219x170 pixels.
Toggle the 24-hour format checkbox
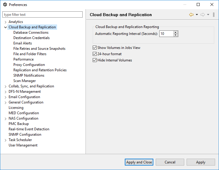tap(95, 54)
